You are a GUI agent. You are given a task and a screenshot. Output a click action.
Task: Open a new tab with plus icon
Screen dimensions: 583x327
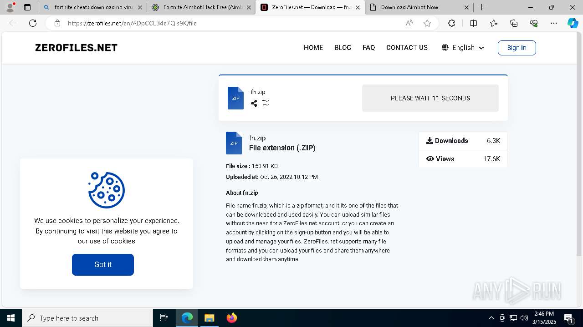click(x=481, y=7)
